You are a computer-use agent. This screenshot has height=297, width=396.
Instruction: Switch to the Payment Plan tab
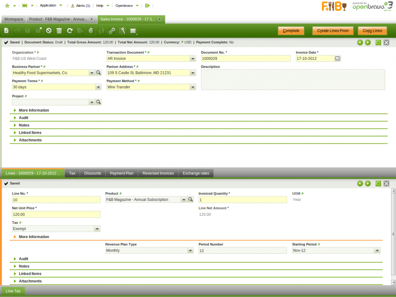click(x=122, y=173)
